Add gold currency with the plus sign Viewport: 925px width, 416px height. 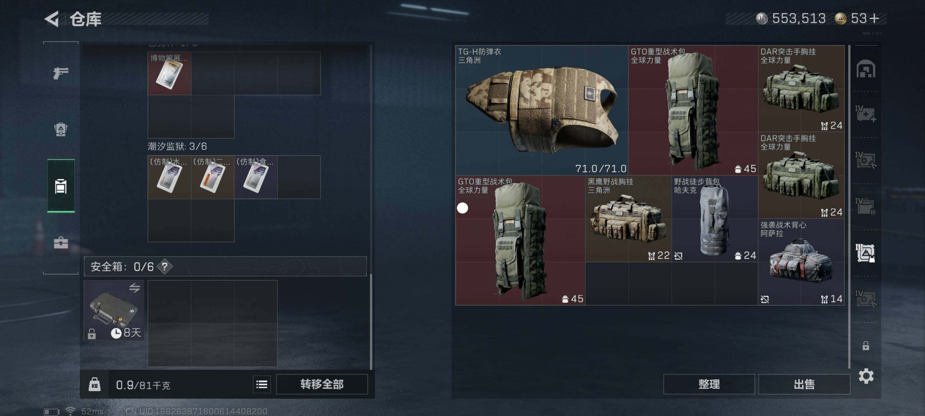click(874, 18)
